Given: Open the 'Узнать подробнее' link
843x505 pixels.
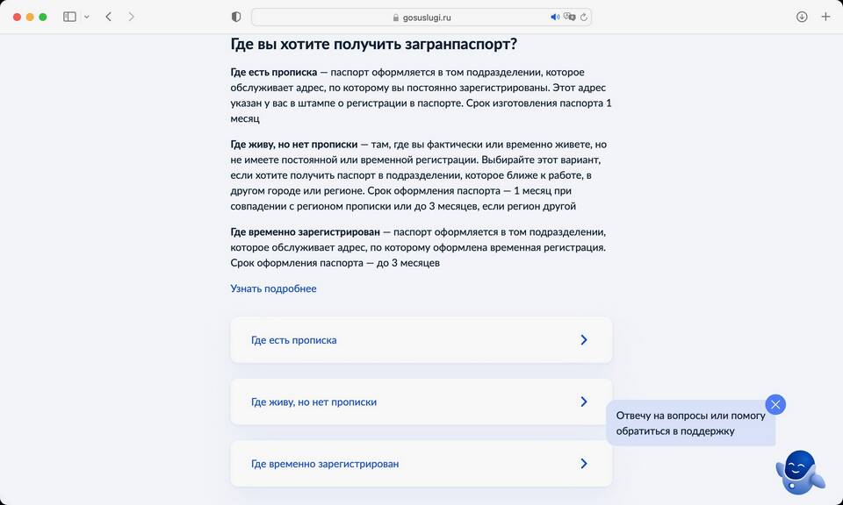Looking at the screenshot, I should point(273,288).
